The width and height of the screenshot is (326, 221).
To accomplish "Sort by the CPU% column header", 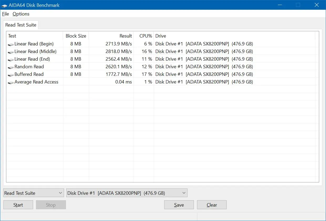I will pyautogui.click(x=144, y=36).
